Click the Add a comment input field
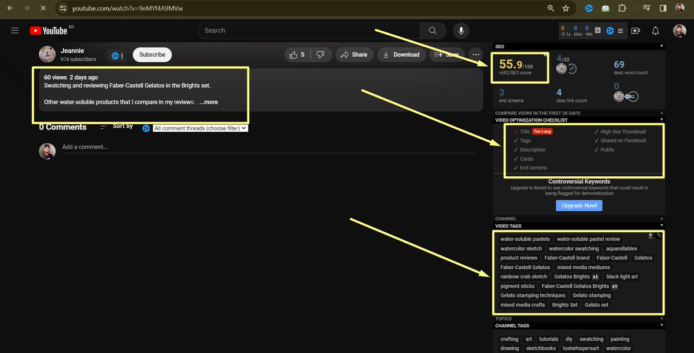 coord(173,147)
